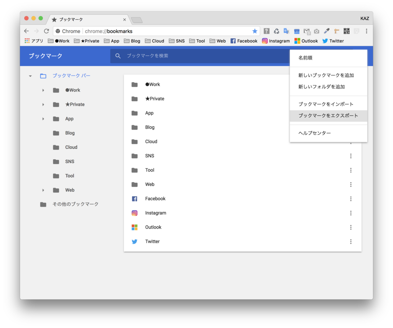
Task: Open more options for SNS row
Action: [351, 156]
